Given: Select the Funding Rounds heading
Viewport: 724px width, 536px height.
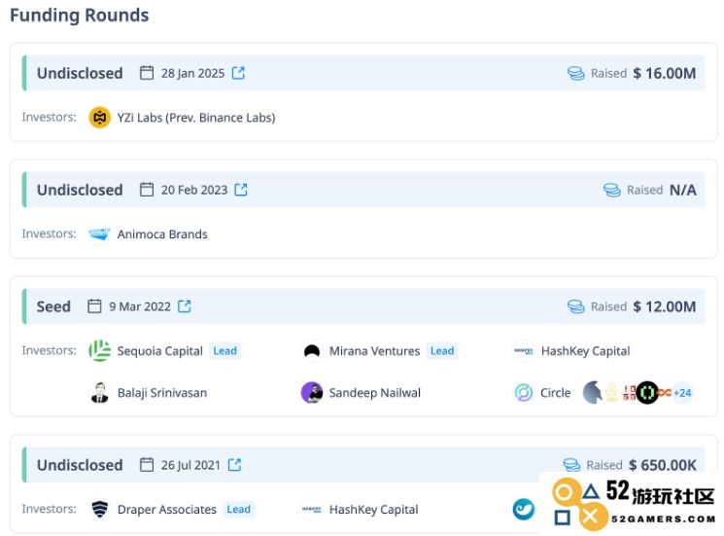Looking at the screenshot, I should tap(80, 16).
